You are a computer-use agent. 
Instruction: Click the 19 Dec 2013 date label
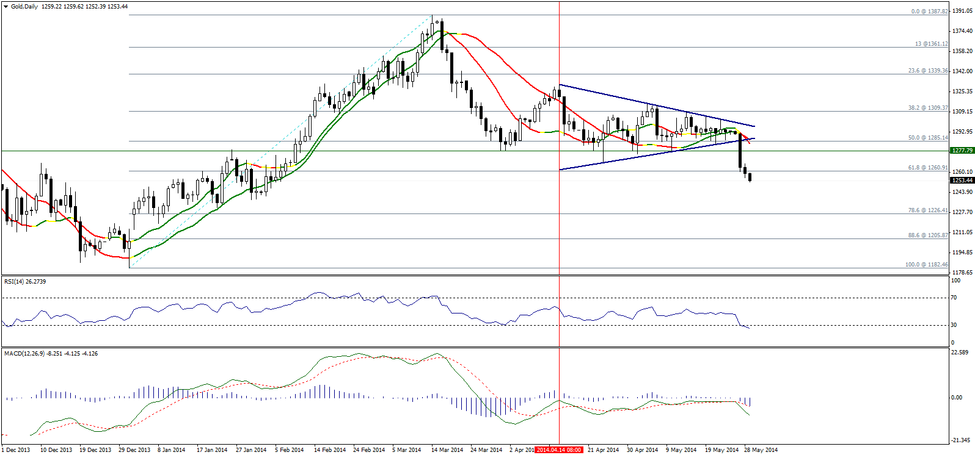[95, 450]
